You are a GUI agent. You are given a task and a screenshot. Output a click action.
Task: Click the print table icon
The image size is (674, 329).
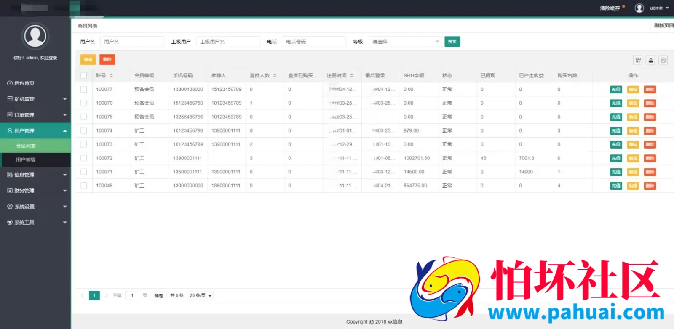[x=663, y=60]
